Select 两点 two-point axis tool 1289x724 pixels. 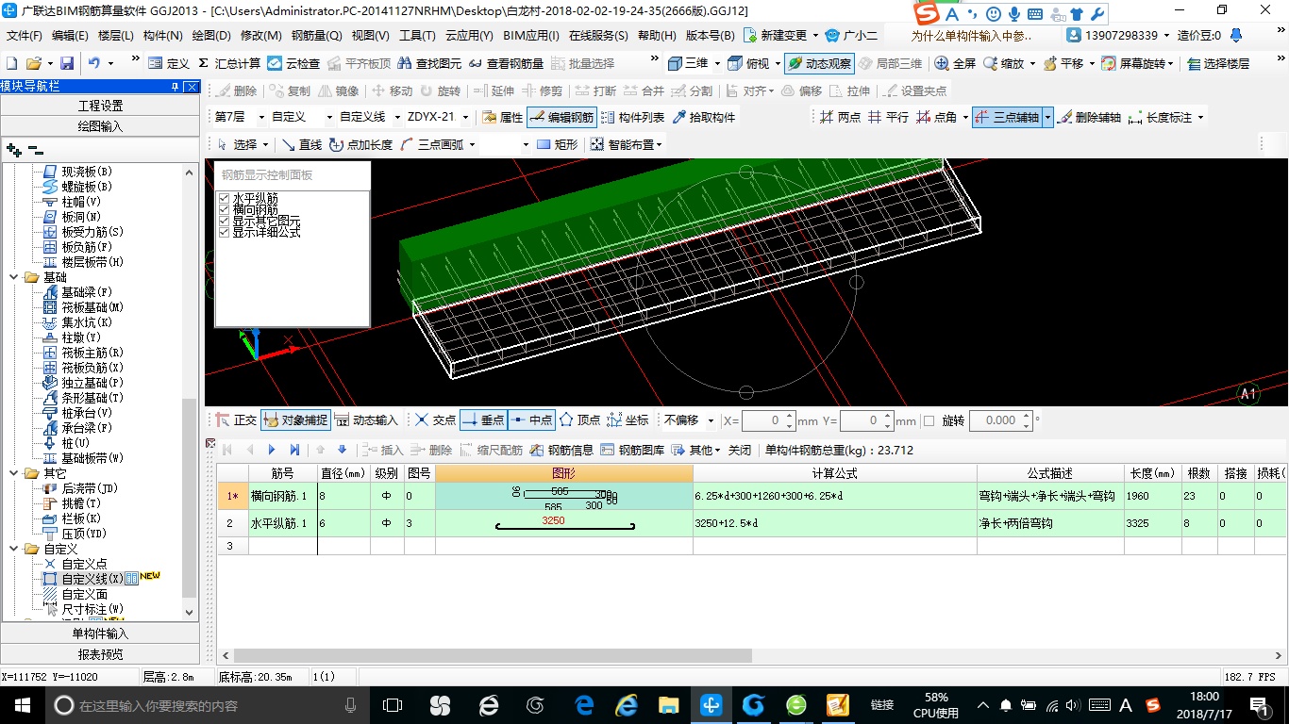click(x=840, y=118)
